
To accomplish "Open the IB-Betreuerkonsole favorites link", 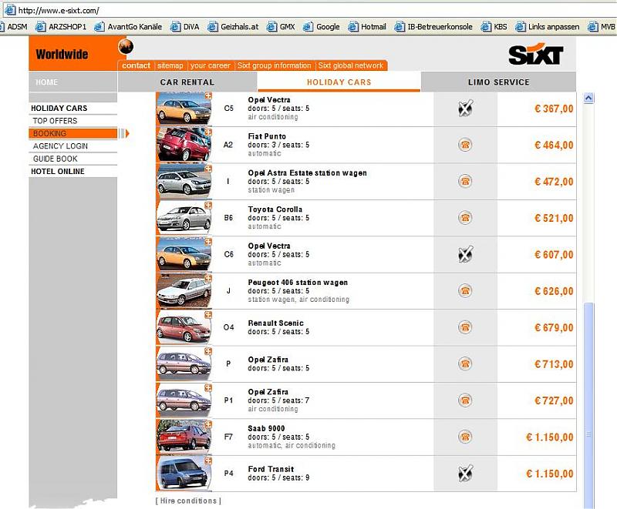I will tap(433, 27).
